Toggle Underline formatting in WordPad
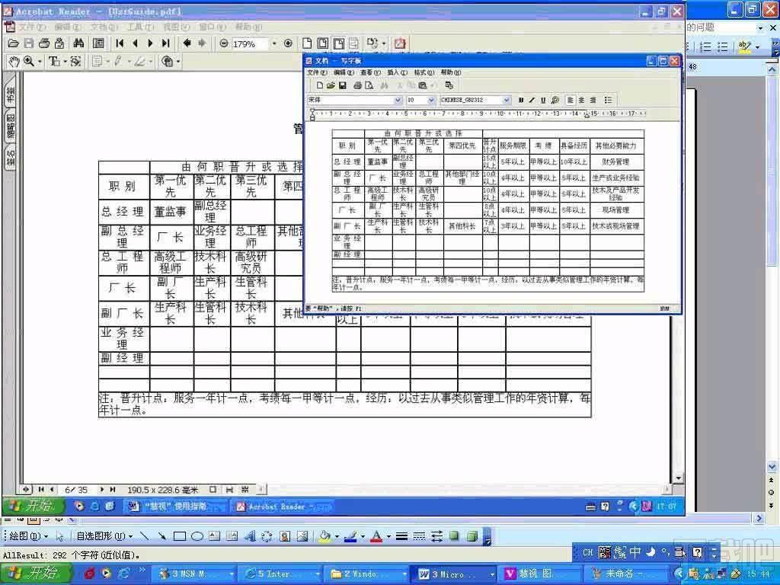This screenshot has height=585, width=780. 542,100
